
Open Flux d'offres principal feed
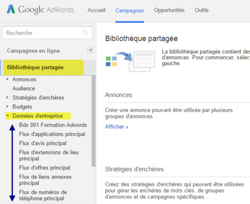45,168
